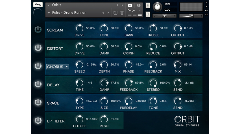Click the ORBIT Orbital Synthesis logo

point(187,121)
